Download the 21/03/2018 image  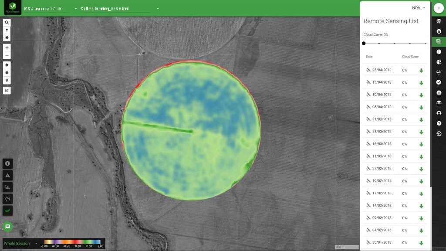tap(421, 132)
